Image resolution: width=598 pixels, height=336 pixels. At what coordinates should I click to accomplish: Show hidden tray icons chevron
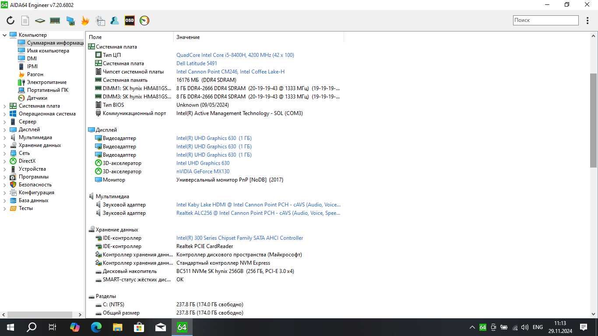pyautogui.click(x=472, y=327)
